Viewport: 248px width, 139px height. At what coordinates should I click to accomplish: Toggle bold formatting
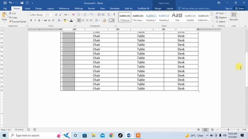[x=31, y=20]
